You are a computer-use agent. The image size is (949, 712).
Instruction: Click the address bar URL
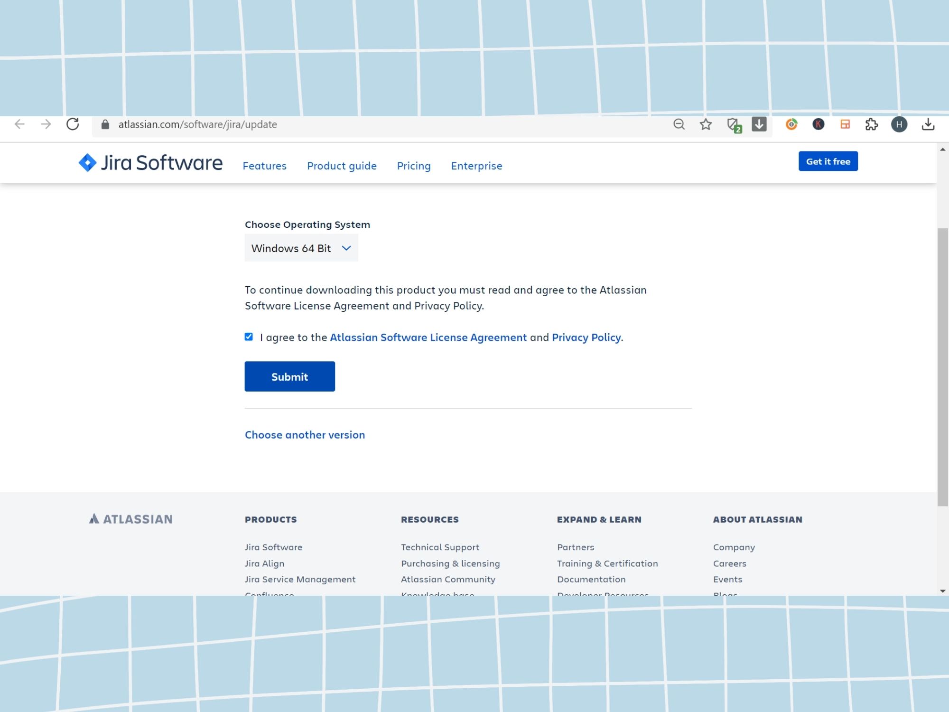coord(198,124)
